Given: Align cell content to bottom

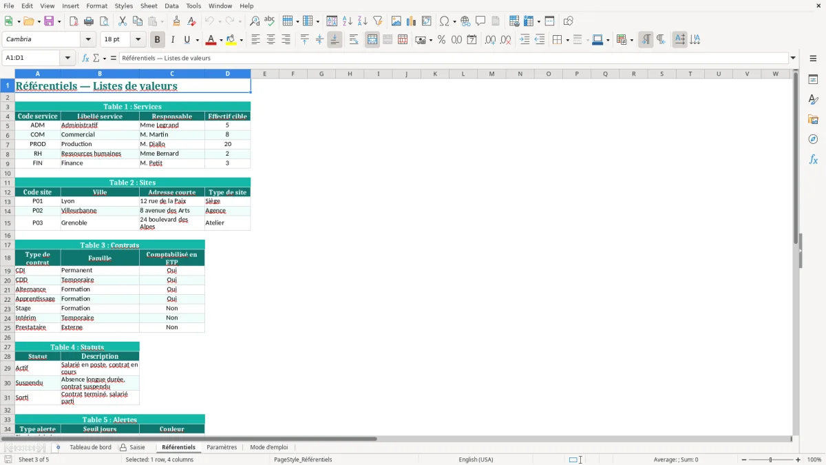Looking at the screenshot, I should pyautogui.click(x=335, y=40).
